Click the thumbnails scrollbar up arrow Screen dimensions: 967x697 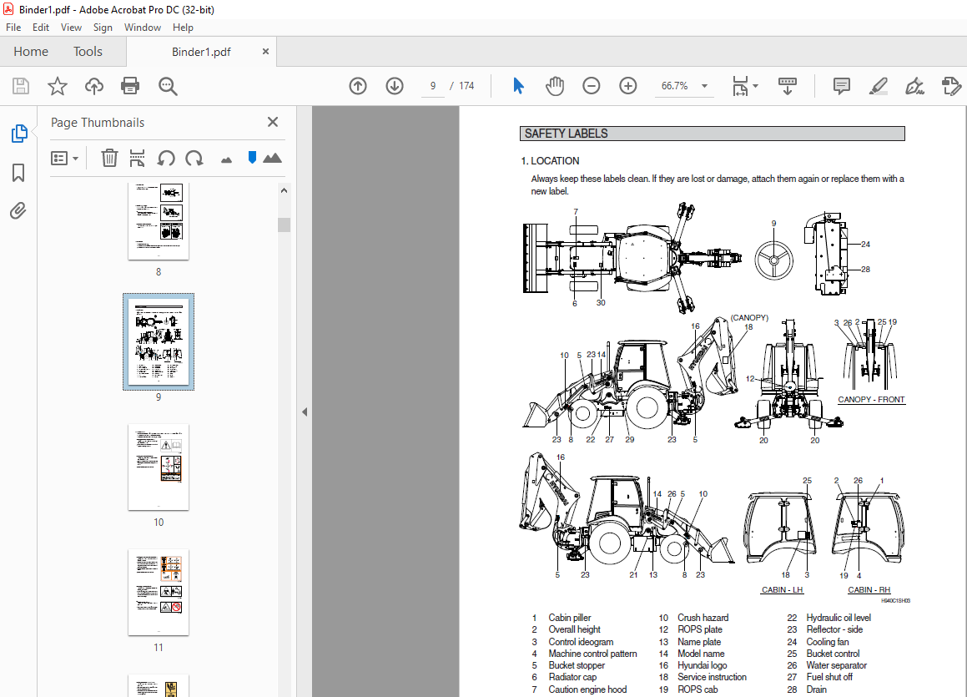pyautogui.click(x=284, y=190)
